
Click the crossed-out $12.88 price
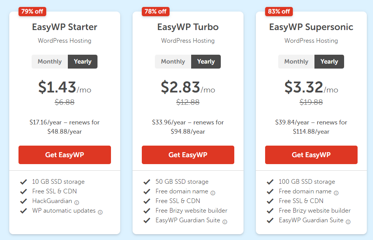pyautogui.click(x=188, y=102)
